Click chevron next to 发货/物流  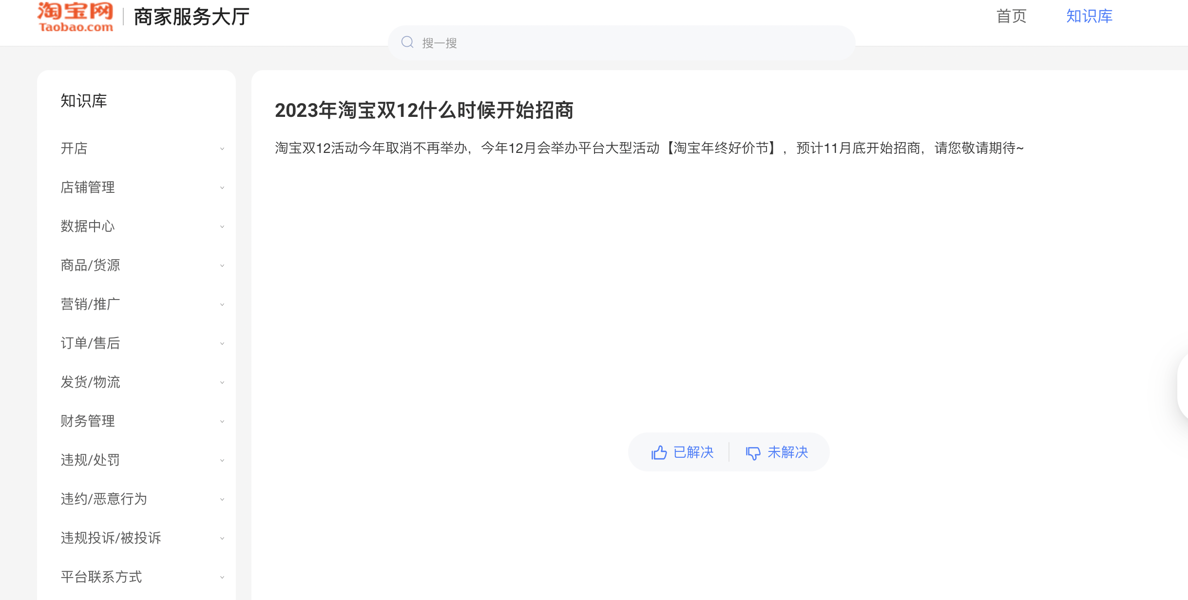pyautogui.click(x=222, y=382)
